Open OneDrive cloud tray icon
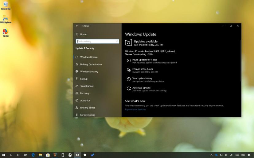Screen dimensions: 254x158 [x=216, y=155]
